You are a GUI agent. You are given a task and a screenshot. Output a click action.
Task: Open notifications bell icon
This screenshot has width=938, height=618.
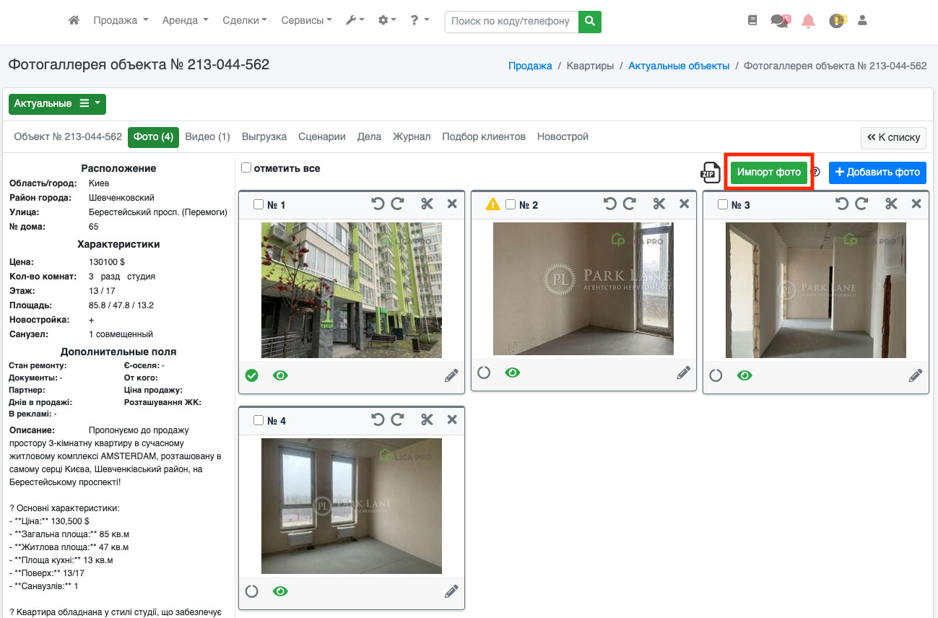[x=808, y=21]
